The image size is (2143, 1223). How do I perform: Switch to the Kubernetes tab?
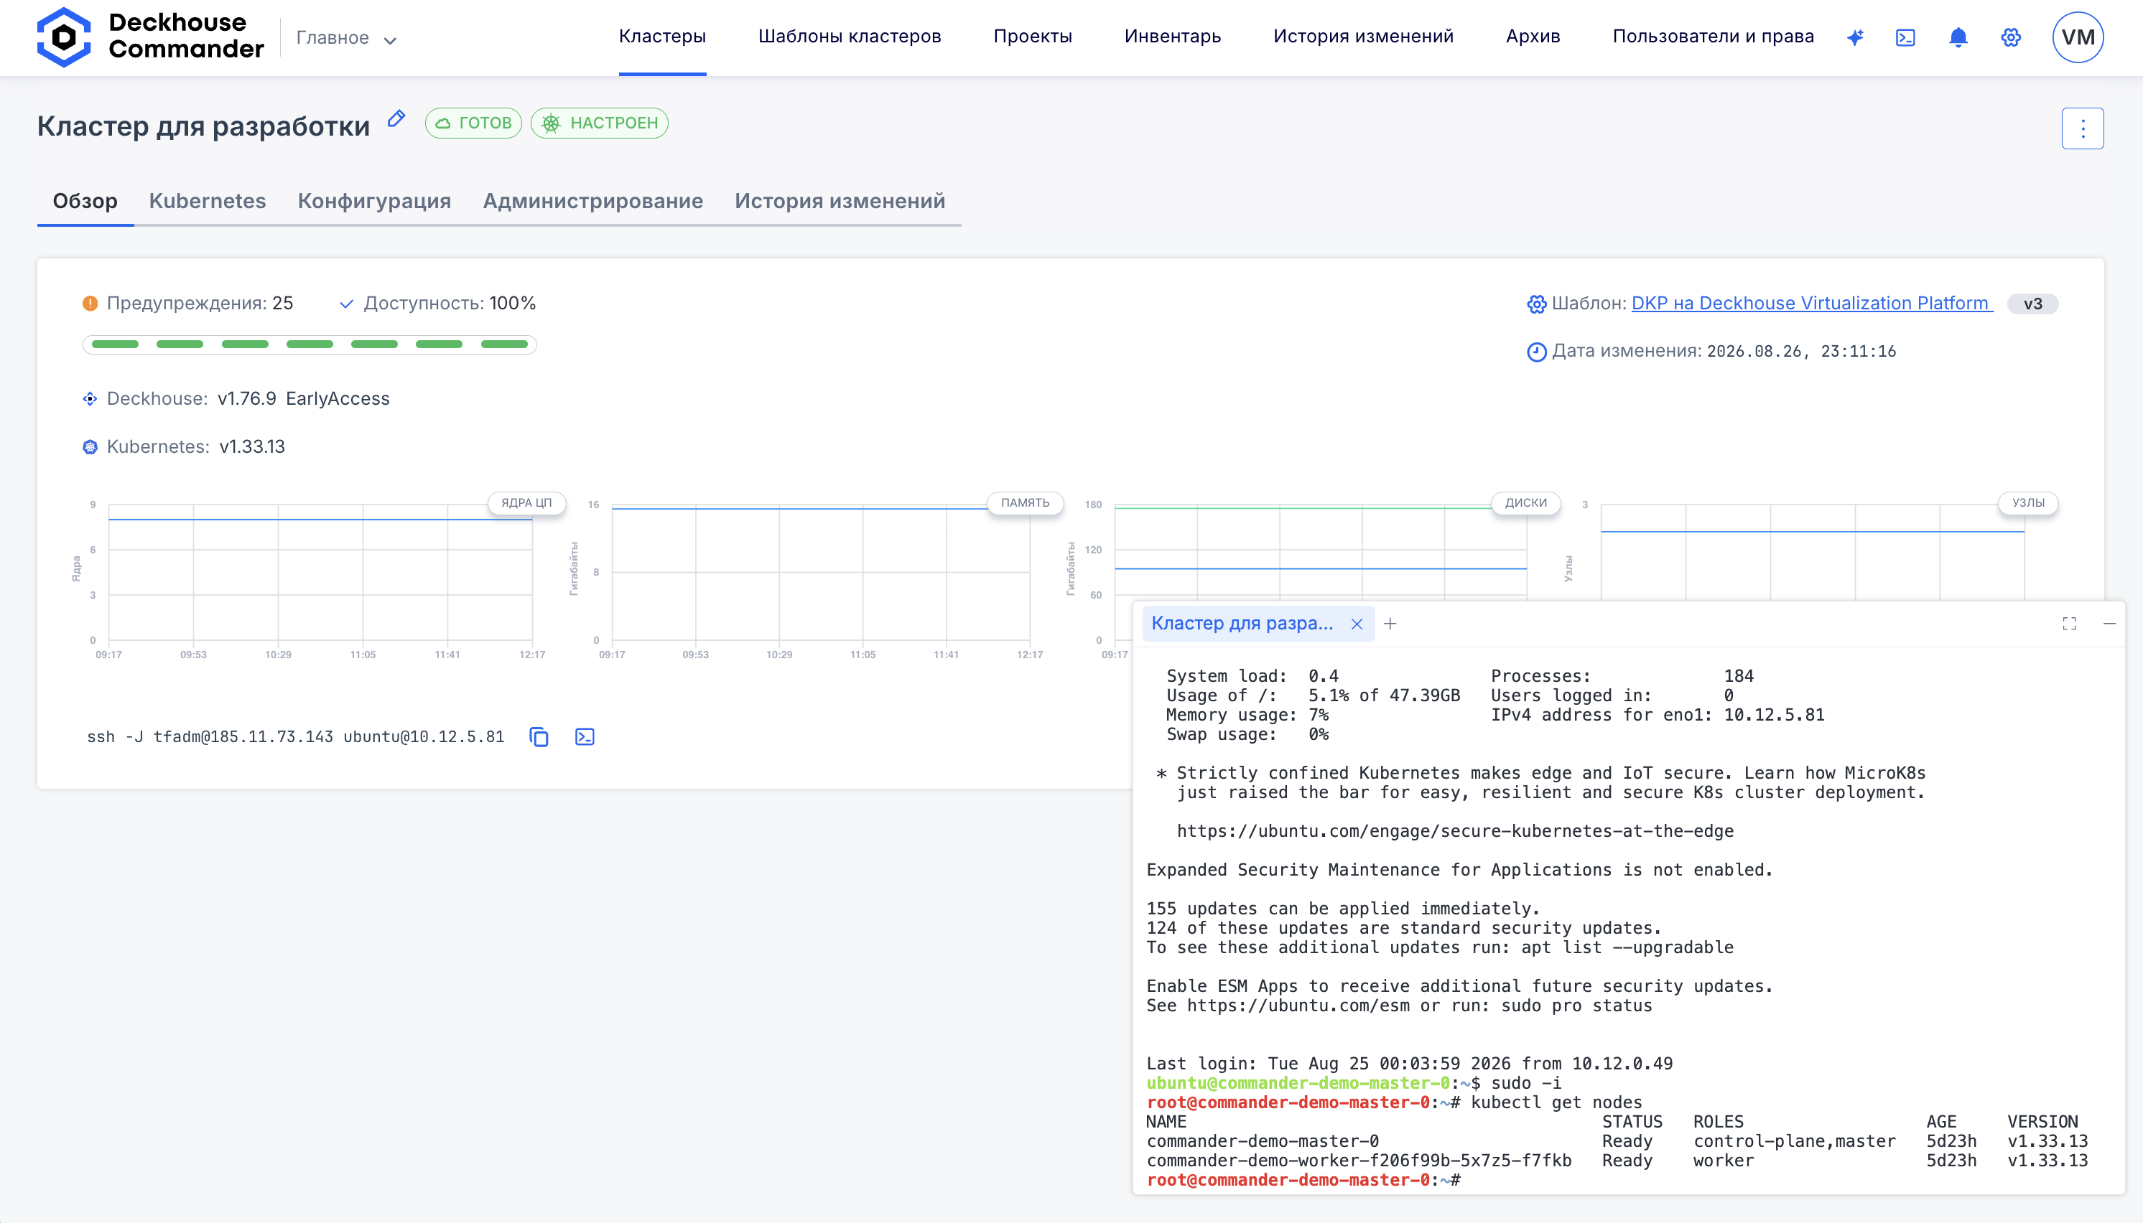click(208, 201)
